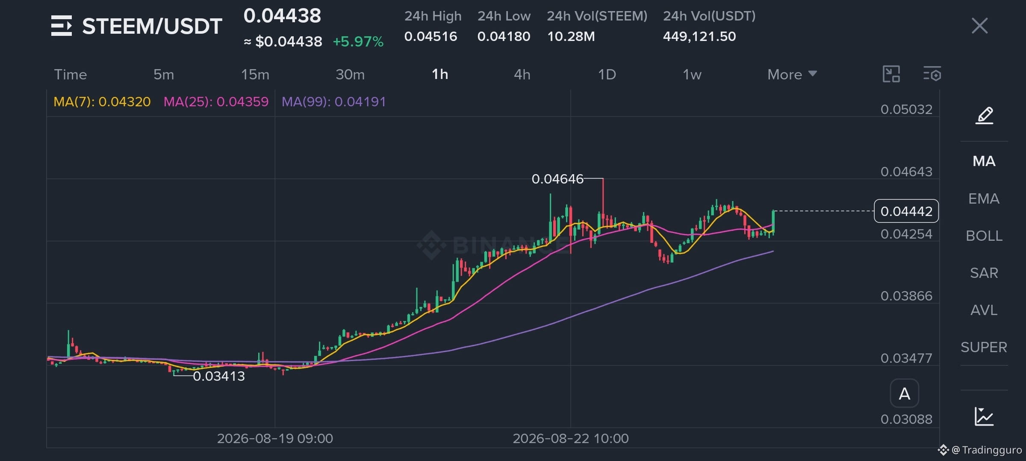This screenshot has width=1026, height=461.
Task: Click the 24h High value 0.04516
Action: pos(431,36)
